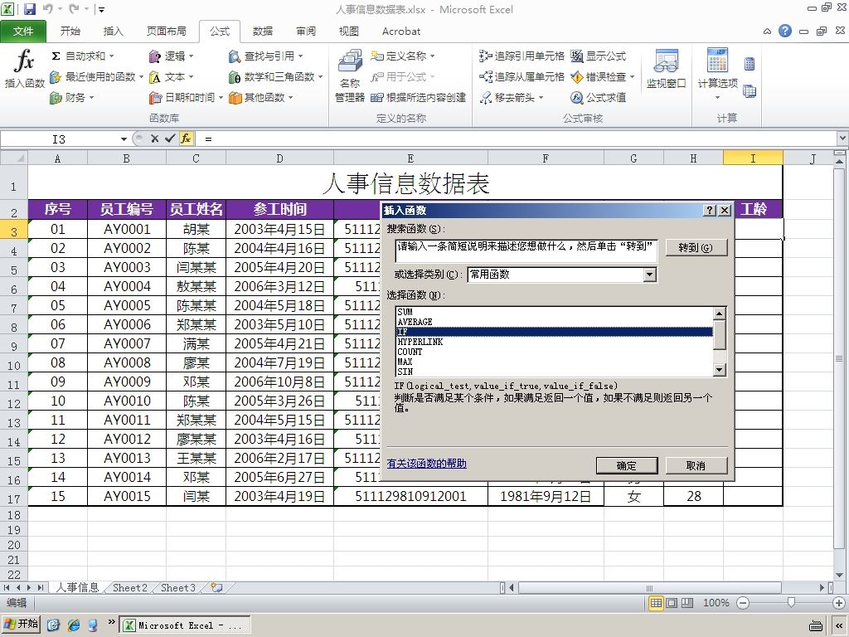The width and height of the screenshot is (849, 637).
Task: Expand the Error Checking dropdown arrow
Action: pos(631,77)
